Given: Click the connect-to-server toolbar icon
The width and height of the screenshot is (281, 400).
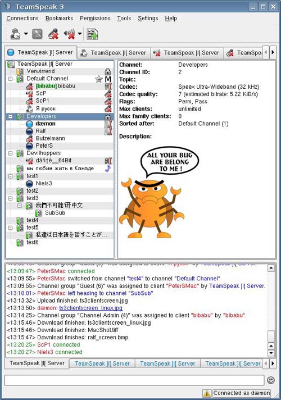Looking at the screenshot, I should [x=16, y=34].
